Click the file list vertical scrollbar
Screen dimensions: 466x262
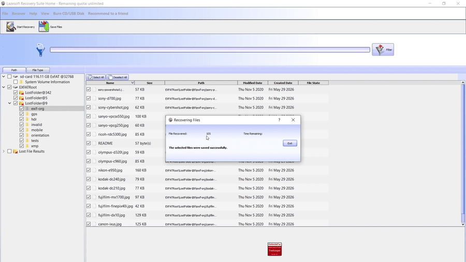(x=463, y=153)
